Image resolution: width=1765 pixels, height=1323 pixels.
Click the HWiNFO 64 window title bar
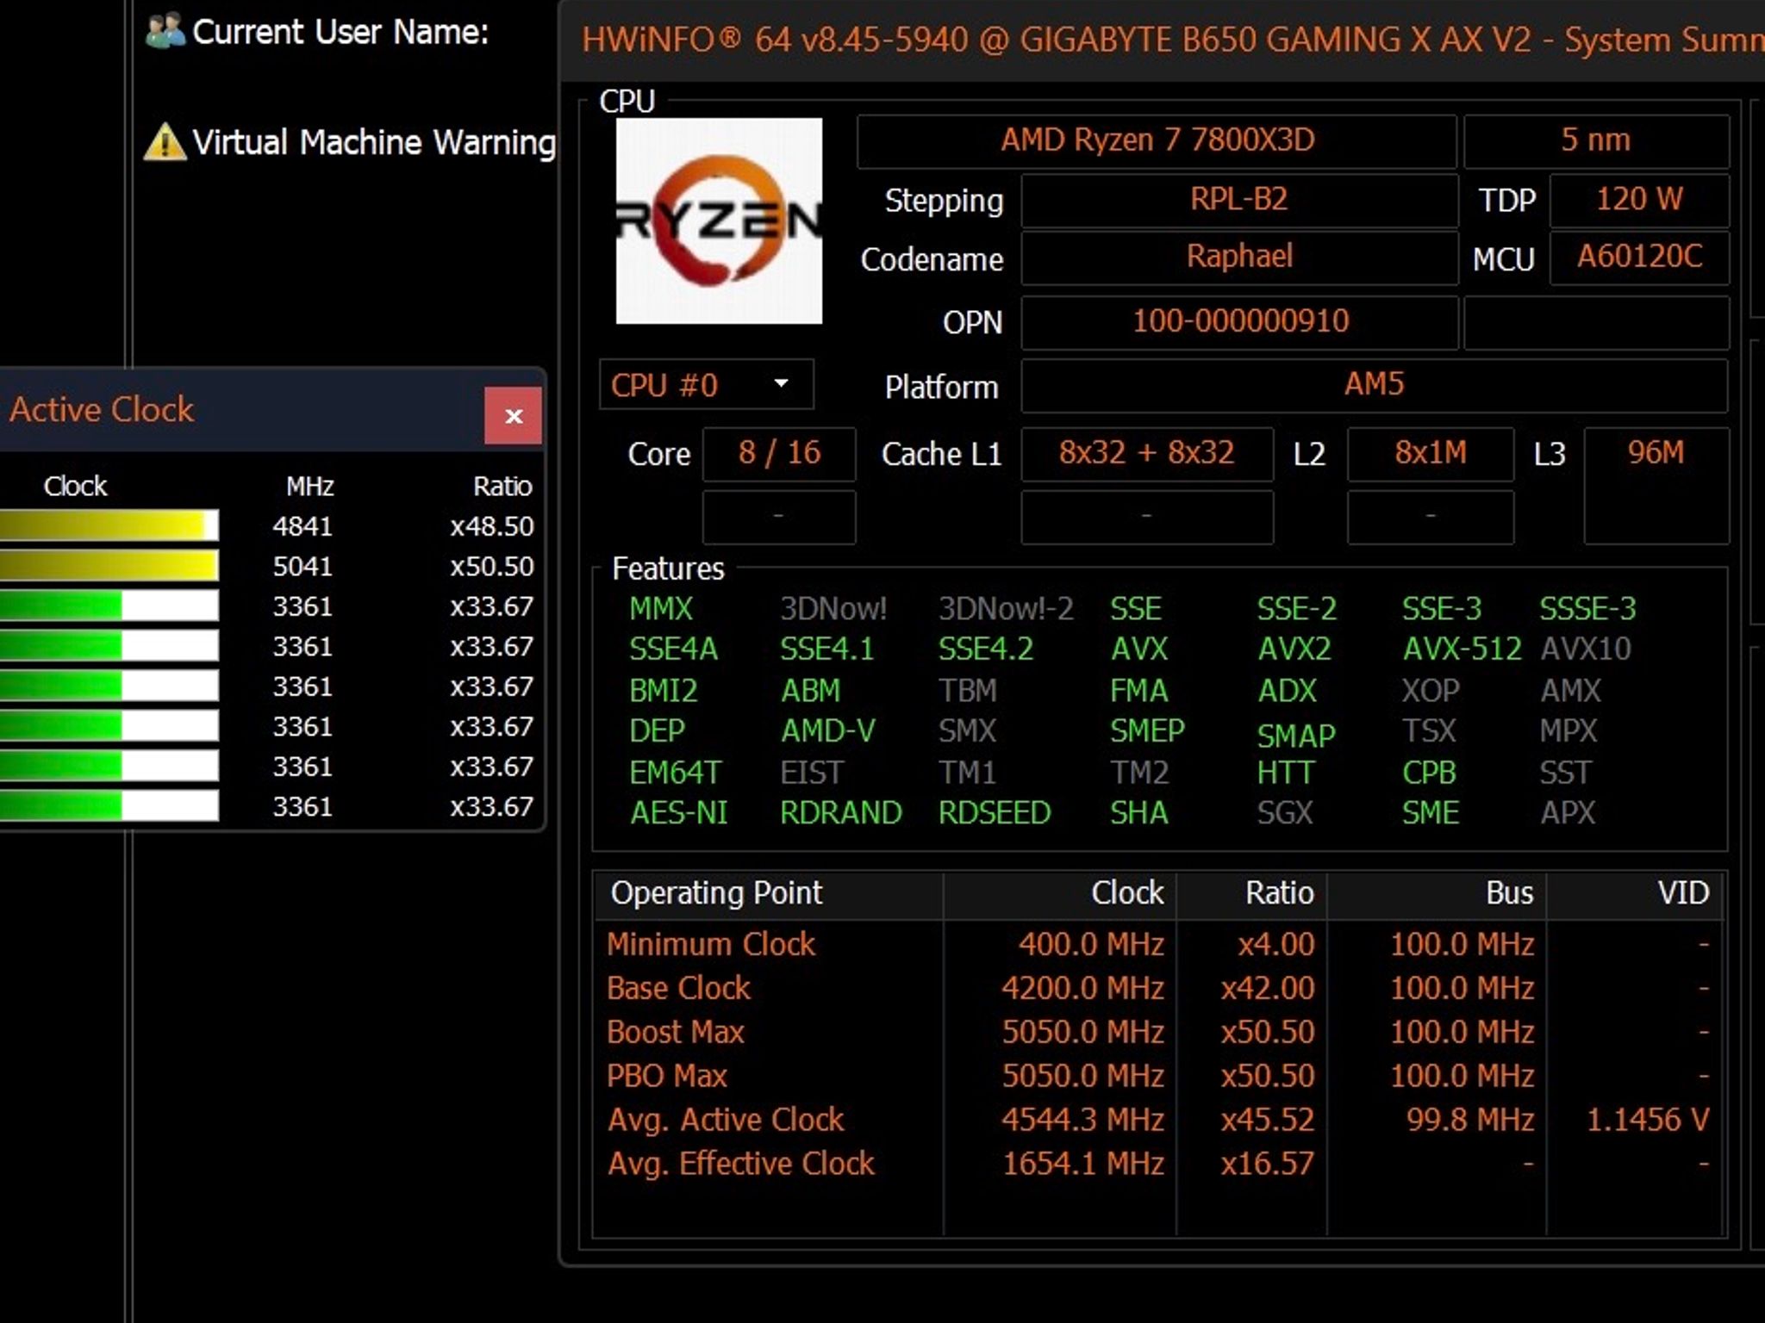[1163, 41]
